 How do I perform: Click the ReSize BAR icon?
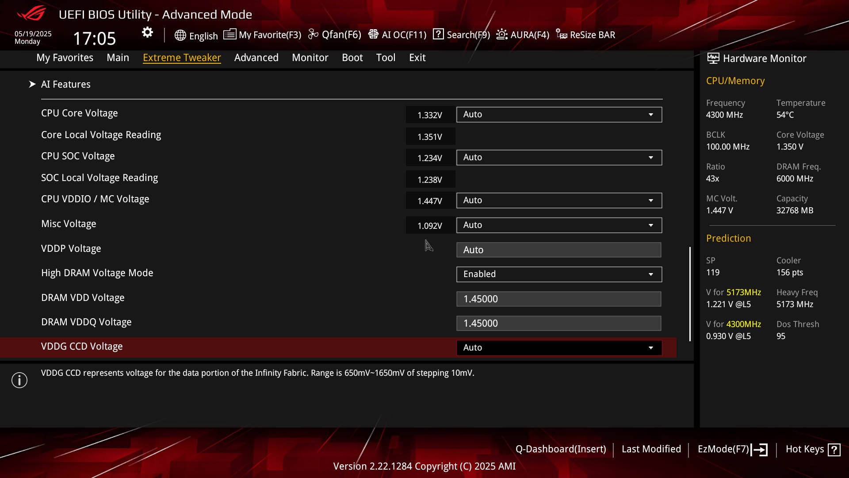[x=562, y=35]
